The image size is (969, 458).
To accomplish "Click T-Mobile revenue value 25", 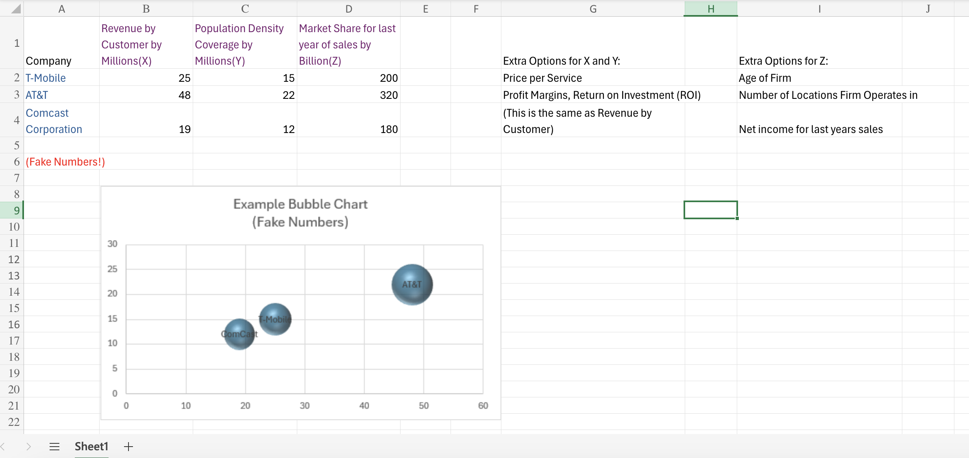I will [x=146, y=77].
